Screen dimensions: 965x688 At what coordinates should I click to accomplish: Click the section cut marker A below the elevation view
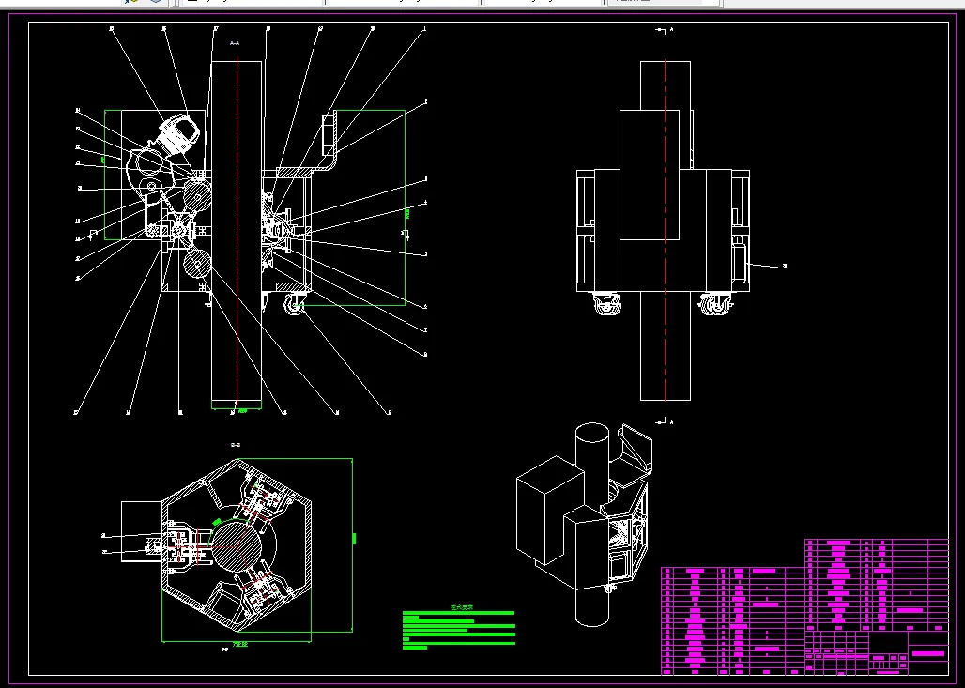[x=665, y=422]
